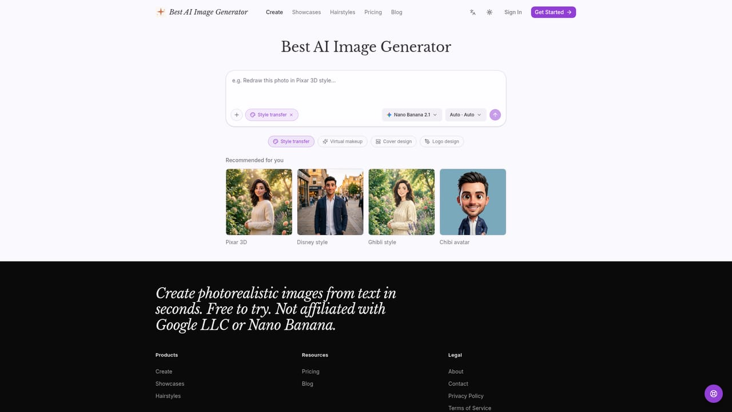Visit the Blog from the header

click(397, 12)
